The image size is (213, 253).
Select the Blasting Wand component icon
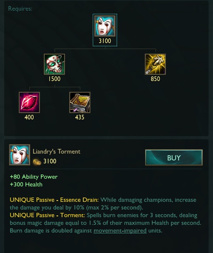pos(155,64)
